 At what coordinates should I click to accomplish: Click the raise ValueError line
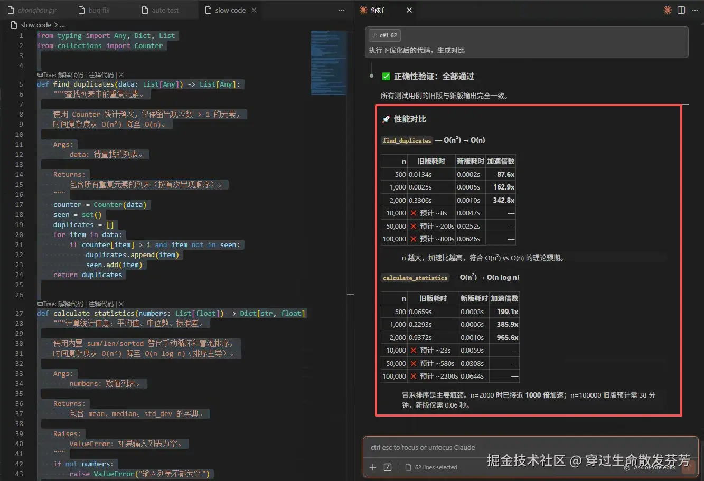pos(139,474)
